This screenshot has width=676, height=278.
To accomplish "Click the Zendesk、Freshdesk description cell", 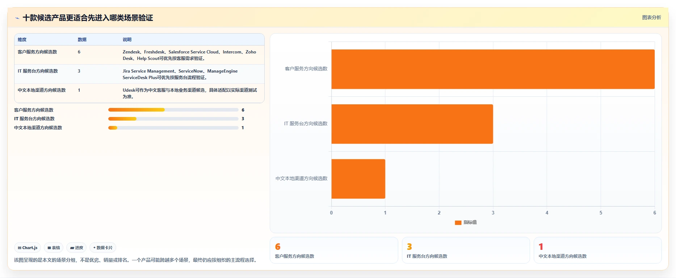I will tap(189, 55).
